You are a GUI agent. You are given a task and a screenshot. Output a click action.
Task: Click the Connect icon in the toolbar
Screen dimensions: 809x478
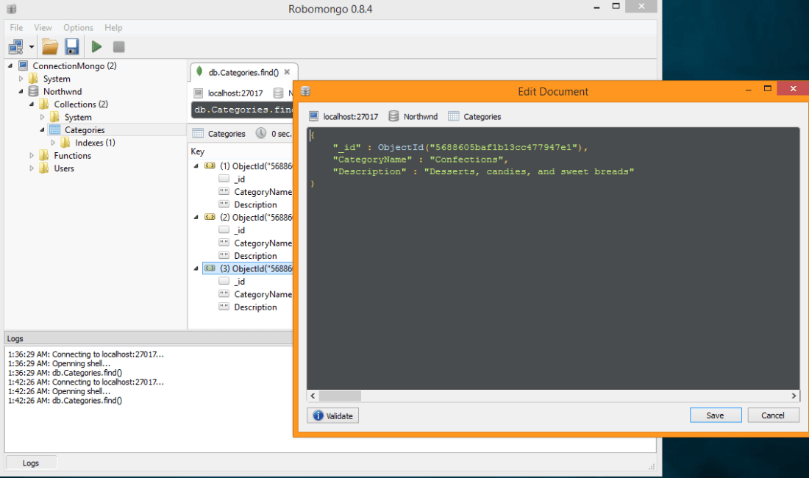15,47
